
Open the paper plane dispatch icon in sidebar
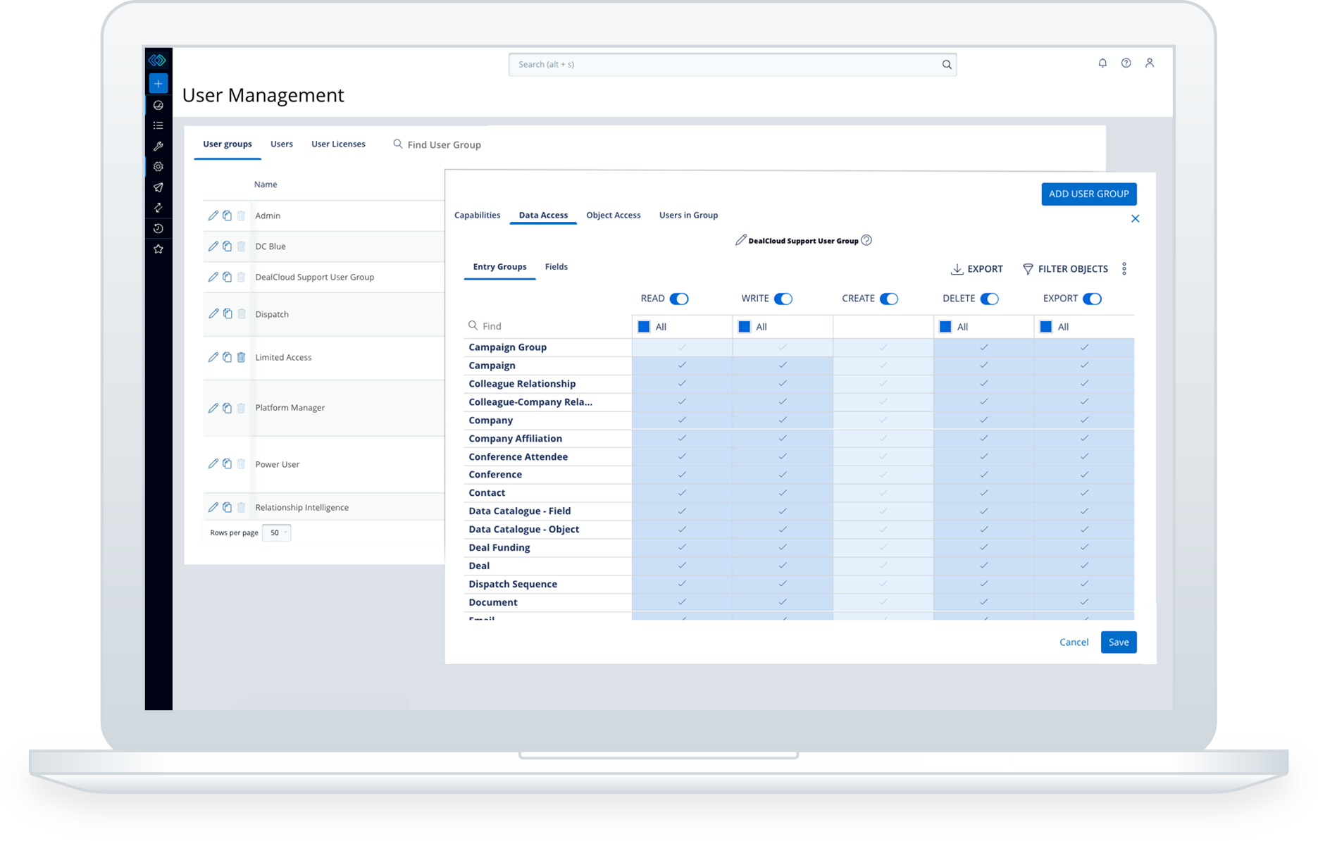pos(158,187)
